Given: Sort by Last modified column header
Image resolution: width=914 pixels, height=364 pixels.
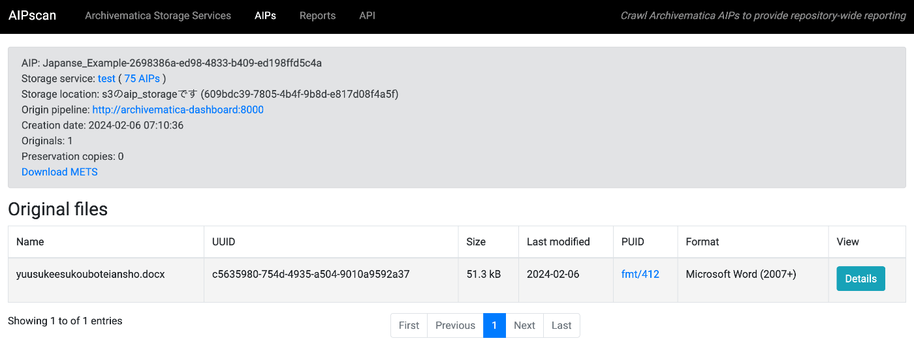Looking at the screenshot, I should [x=566, y=242].
